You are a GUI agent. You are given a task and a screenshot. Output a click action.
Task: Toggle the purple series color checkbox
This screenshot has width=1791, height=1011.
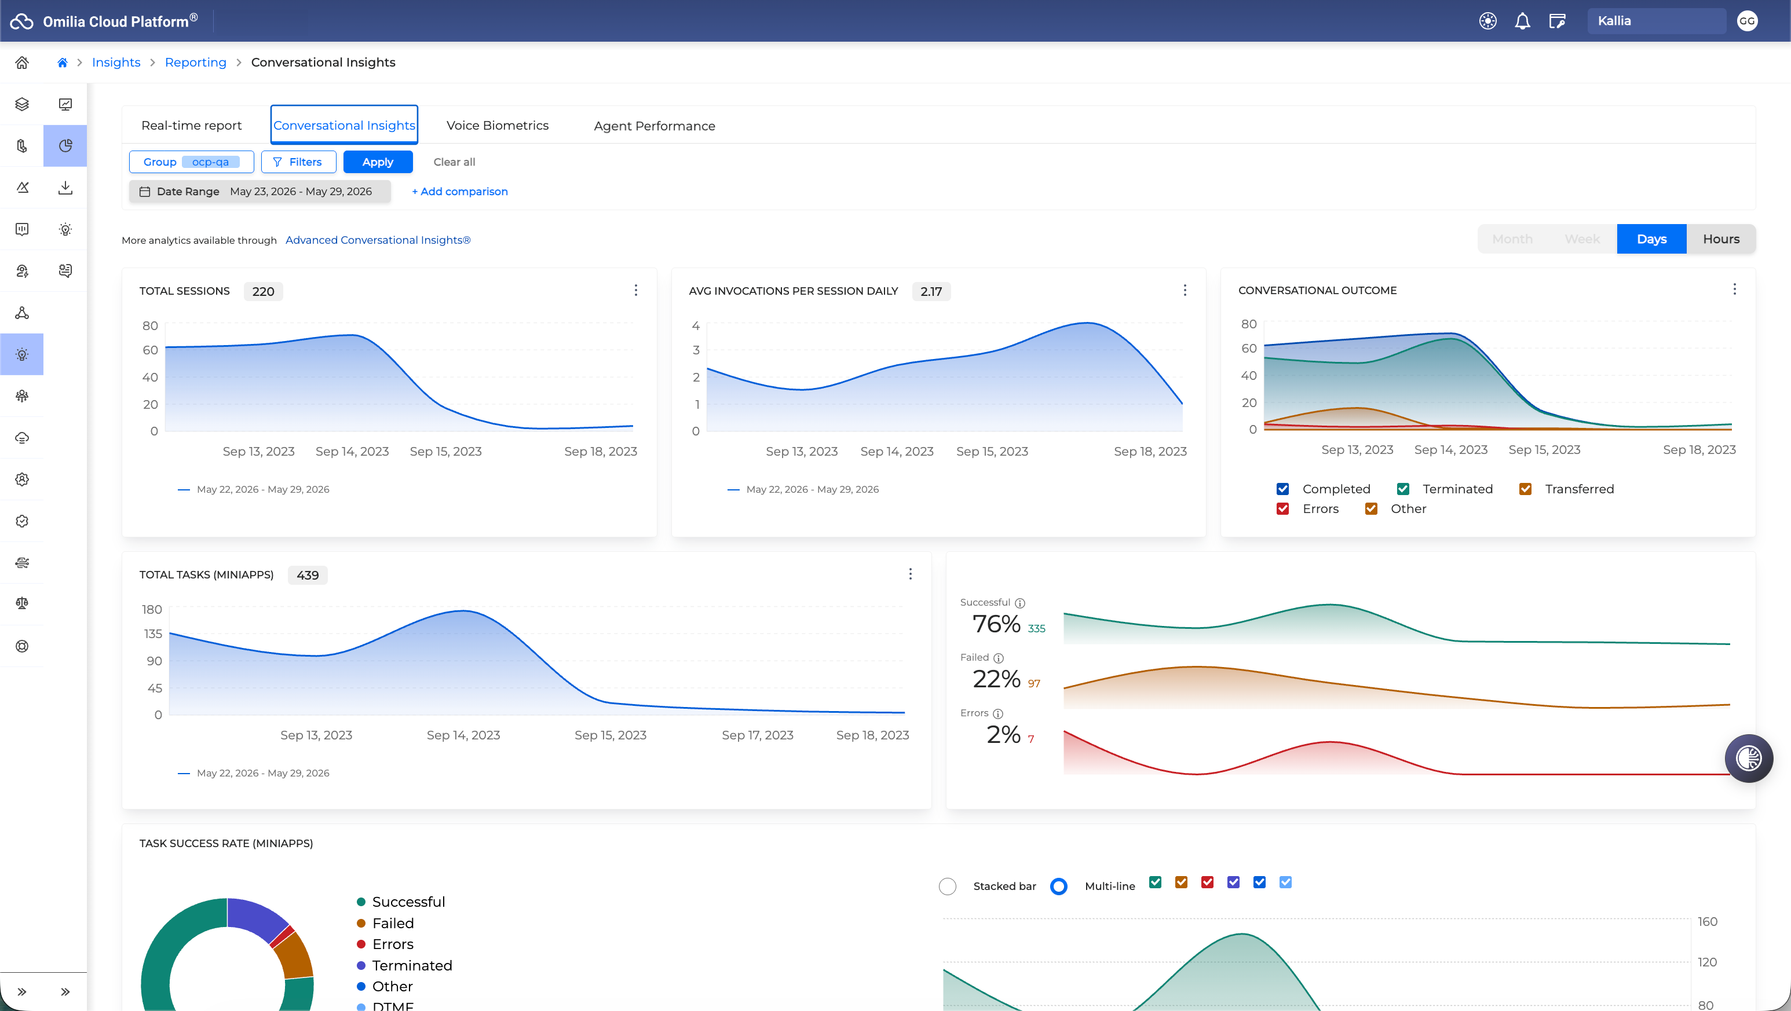click(1233, 882)
